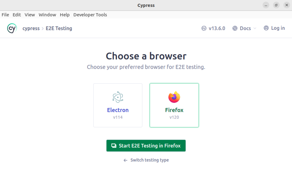
Task: Click the Electron atom icon
Action: click(x=118, y=97)
